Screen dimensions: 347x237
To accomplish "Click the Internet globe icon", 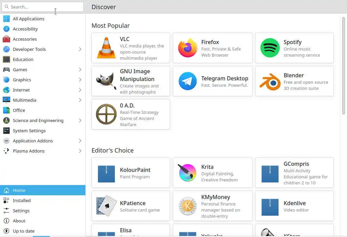I will 6,90.
